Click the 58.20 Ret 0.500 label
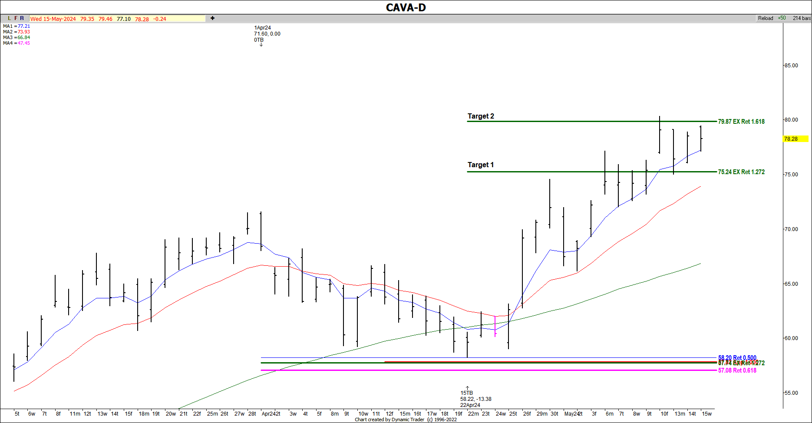 tap(737, 358)
